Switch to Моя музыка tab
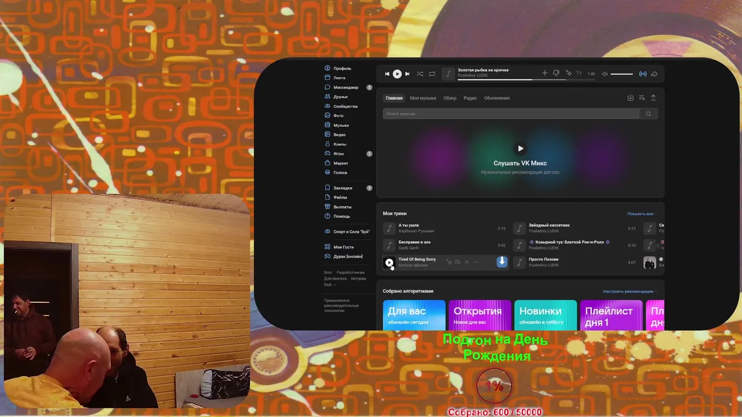The image size is (742, 417). pyautogui.click(x=423, y=98)
